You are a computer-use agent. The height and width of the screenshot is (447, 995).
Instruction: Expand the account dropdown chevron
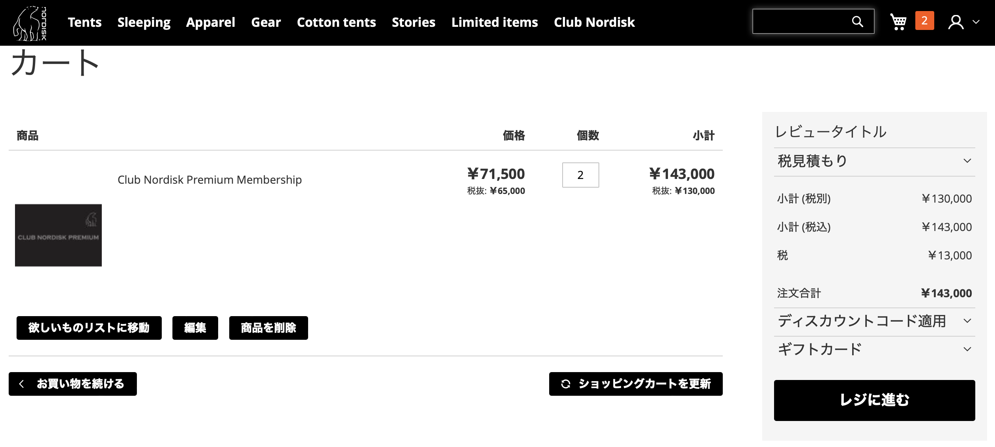pyautogui.click(x=976, y=22)
